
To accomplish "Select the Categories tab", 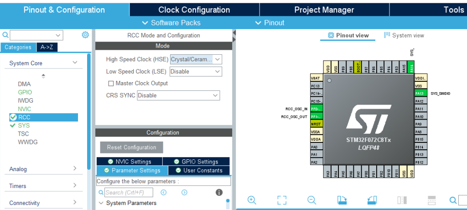I will pos(18,47).
